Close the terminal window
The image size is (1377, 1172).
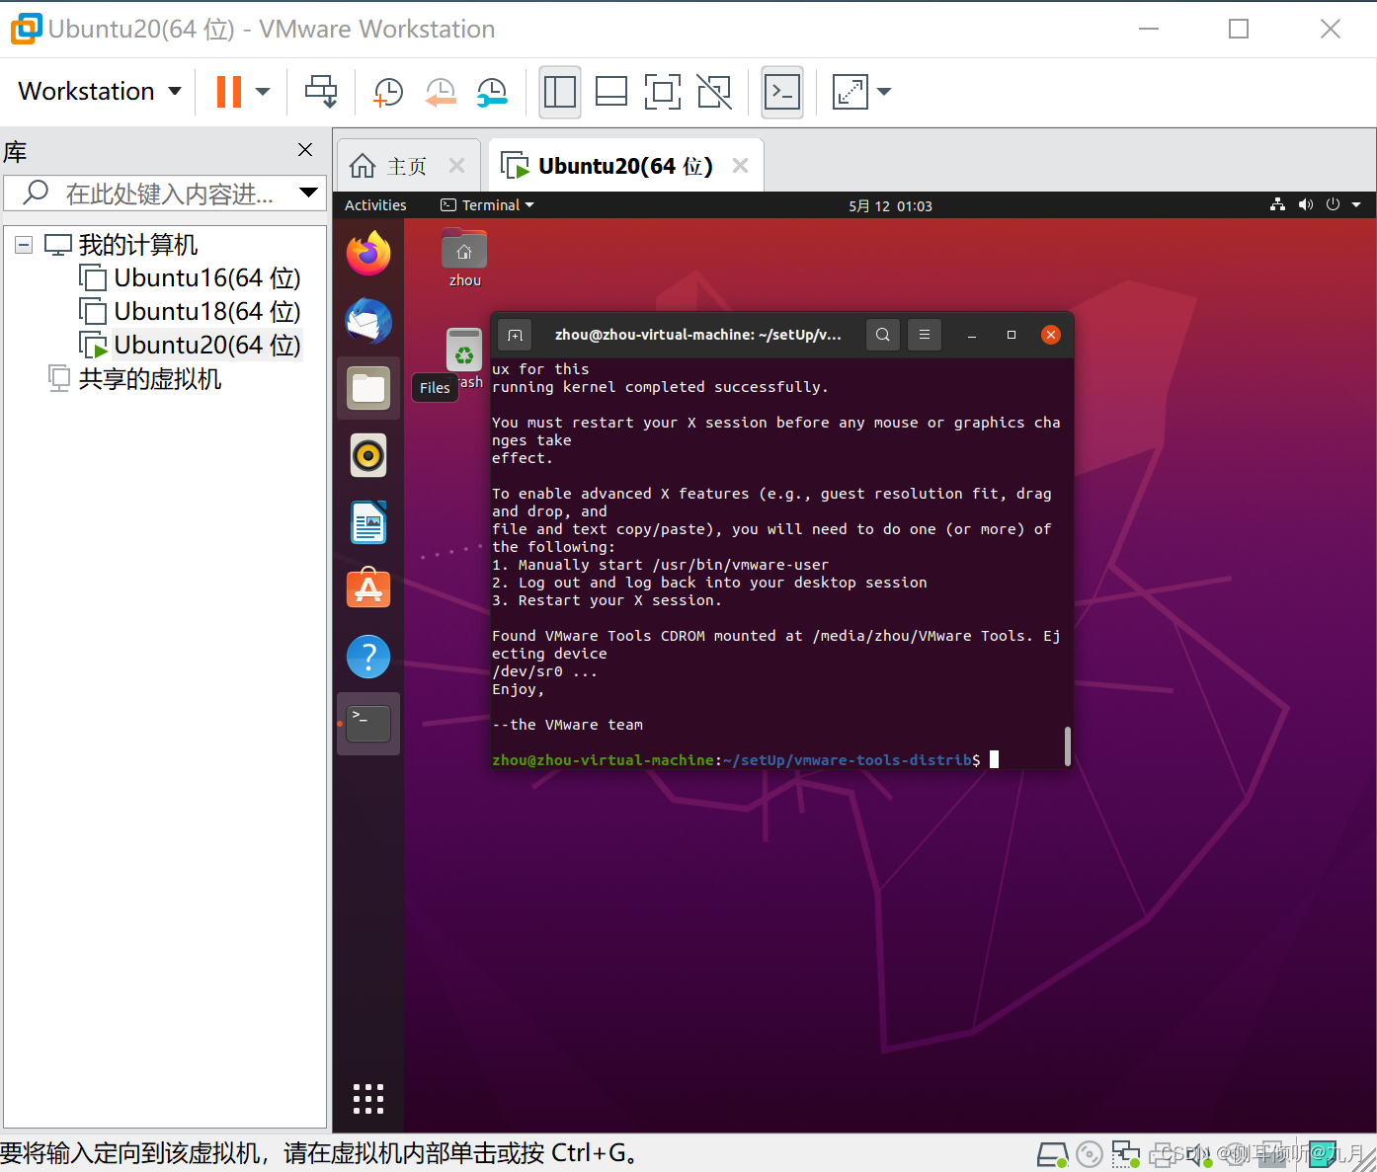point(1051,335)
